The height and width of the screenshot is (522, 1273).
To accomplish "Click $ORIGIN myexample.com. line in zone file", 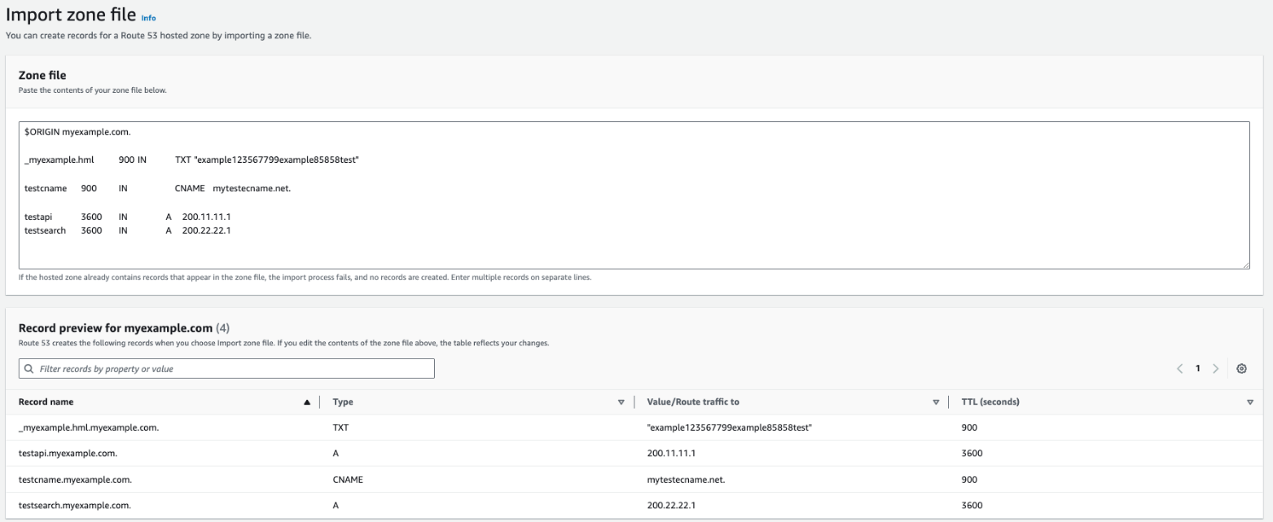I will 78,132.
